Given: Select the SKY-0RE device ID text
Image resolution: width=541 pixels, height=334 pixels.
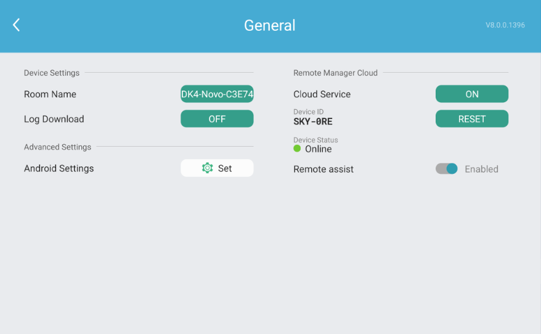Looking at the screenshot, I should coord(313,121).
